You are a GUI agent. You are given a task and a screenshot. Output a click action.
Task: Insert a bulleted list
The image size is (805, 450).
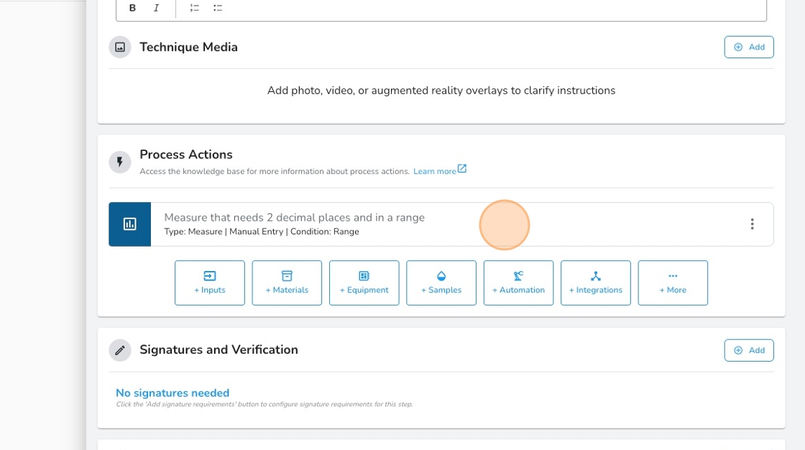(x=217, y=8)
